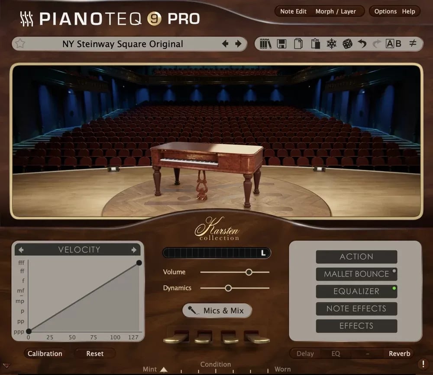Toggle the empty dash effect slot

(368, 353)
